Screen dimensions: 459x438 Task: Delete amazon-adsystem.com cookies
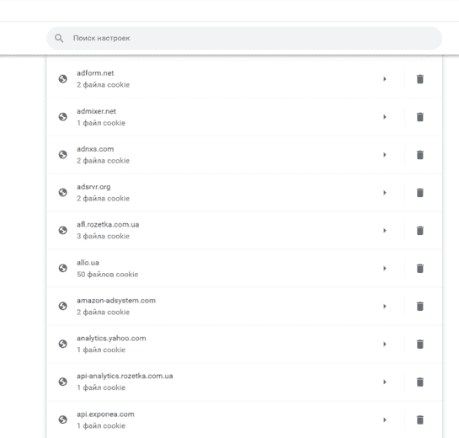[419, 307]
